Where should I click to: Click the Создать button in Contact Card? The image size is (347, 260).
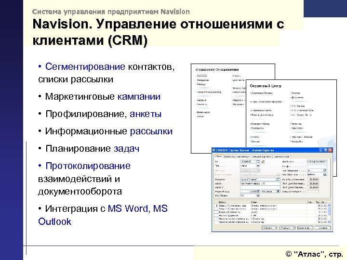point(305,228)
